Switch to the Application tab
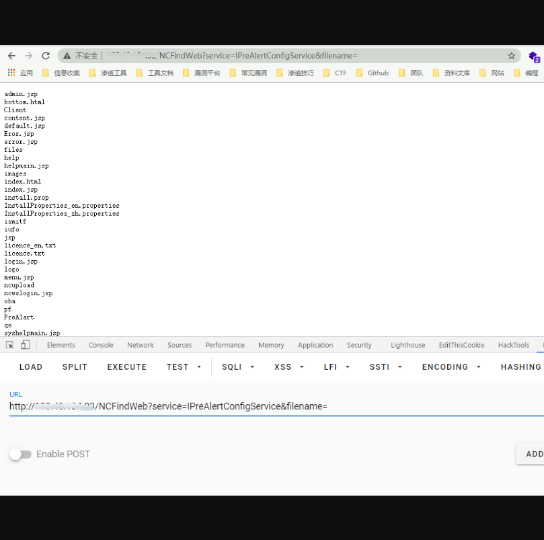This screenshot has width=544, height=540. coord(315,345)
